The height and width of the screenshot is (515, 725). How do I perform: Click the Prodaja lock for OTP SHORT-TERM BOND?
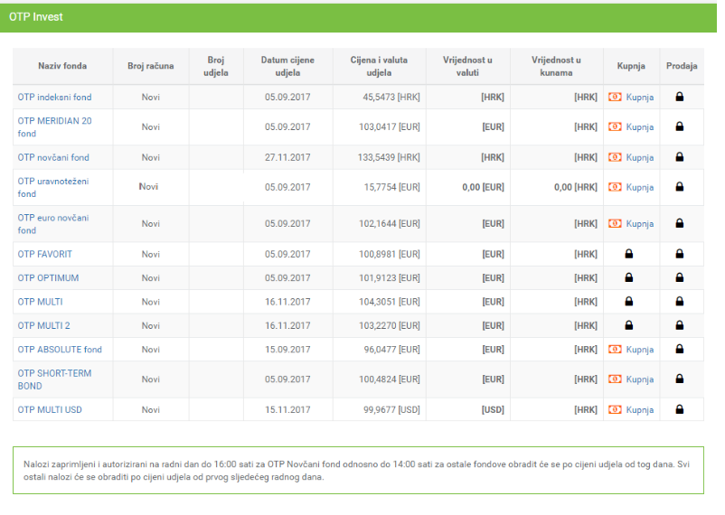[680, 379]
